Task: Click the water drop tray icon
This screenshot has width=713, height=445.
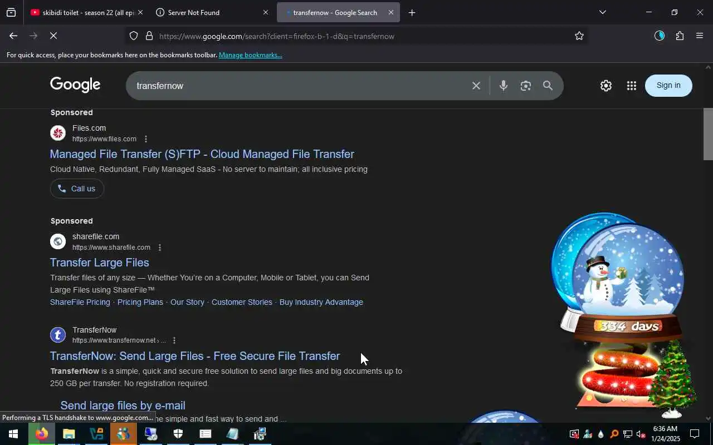Action: pyautogui.click(x=600, y=434)
